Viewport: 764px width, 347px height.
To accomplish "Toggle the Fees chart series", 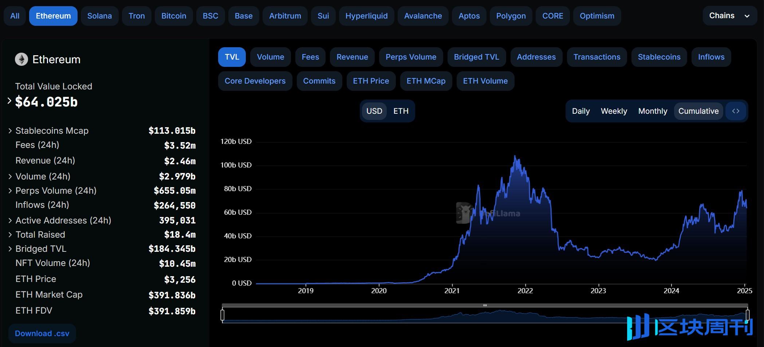I will click(x=310, y=57).
